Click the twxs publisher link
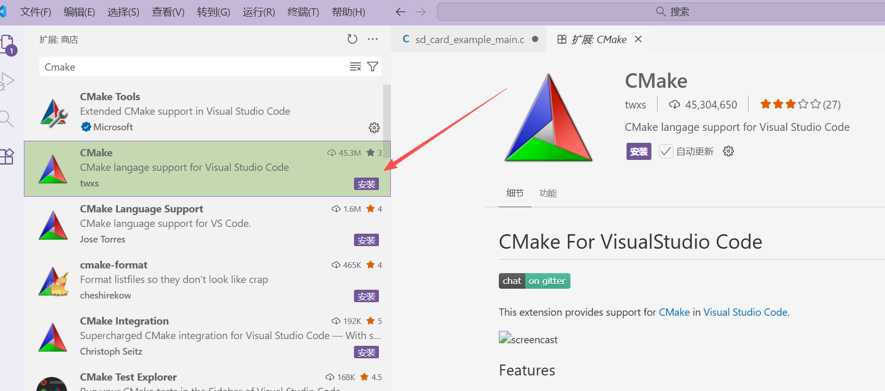The image size is (885, 391). [635, 105]
